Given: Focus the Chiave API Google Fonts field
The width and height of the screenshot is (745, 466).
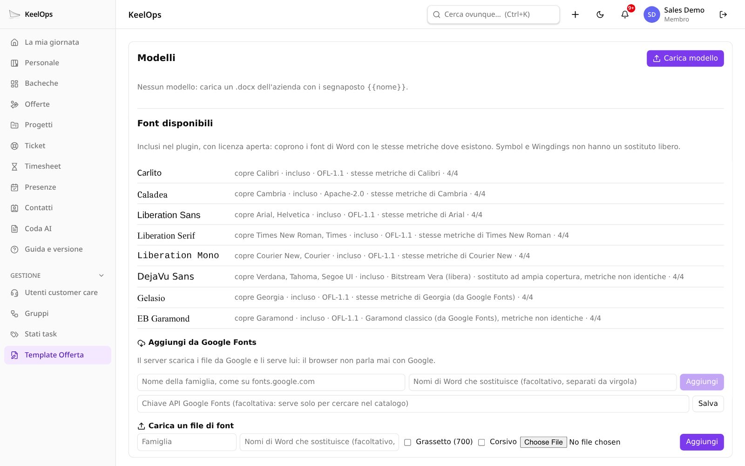Looking at the screenshot, I should point(413,404).
